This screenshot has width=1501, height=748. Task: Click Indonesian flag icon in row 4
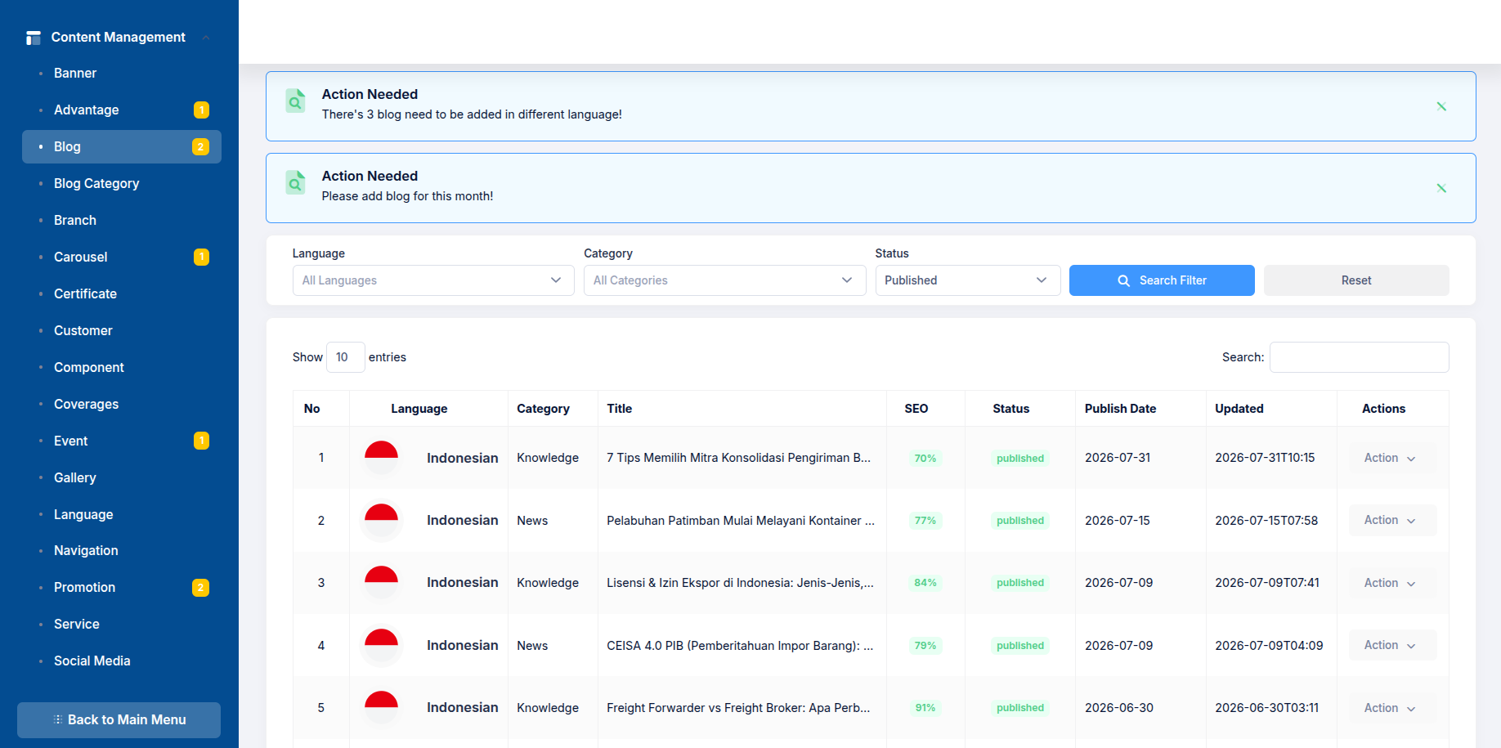381,646
